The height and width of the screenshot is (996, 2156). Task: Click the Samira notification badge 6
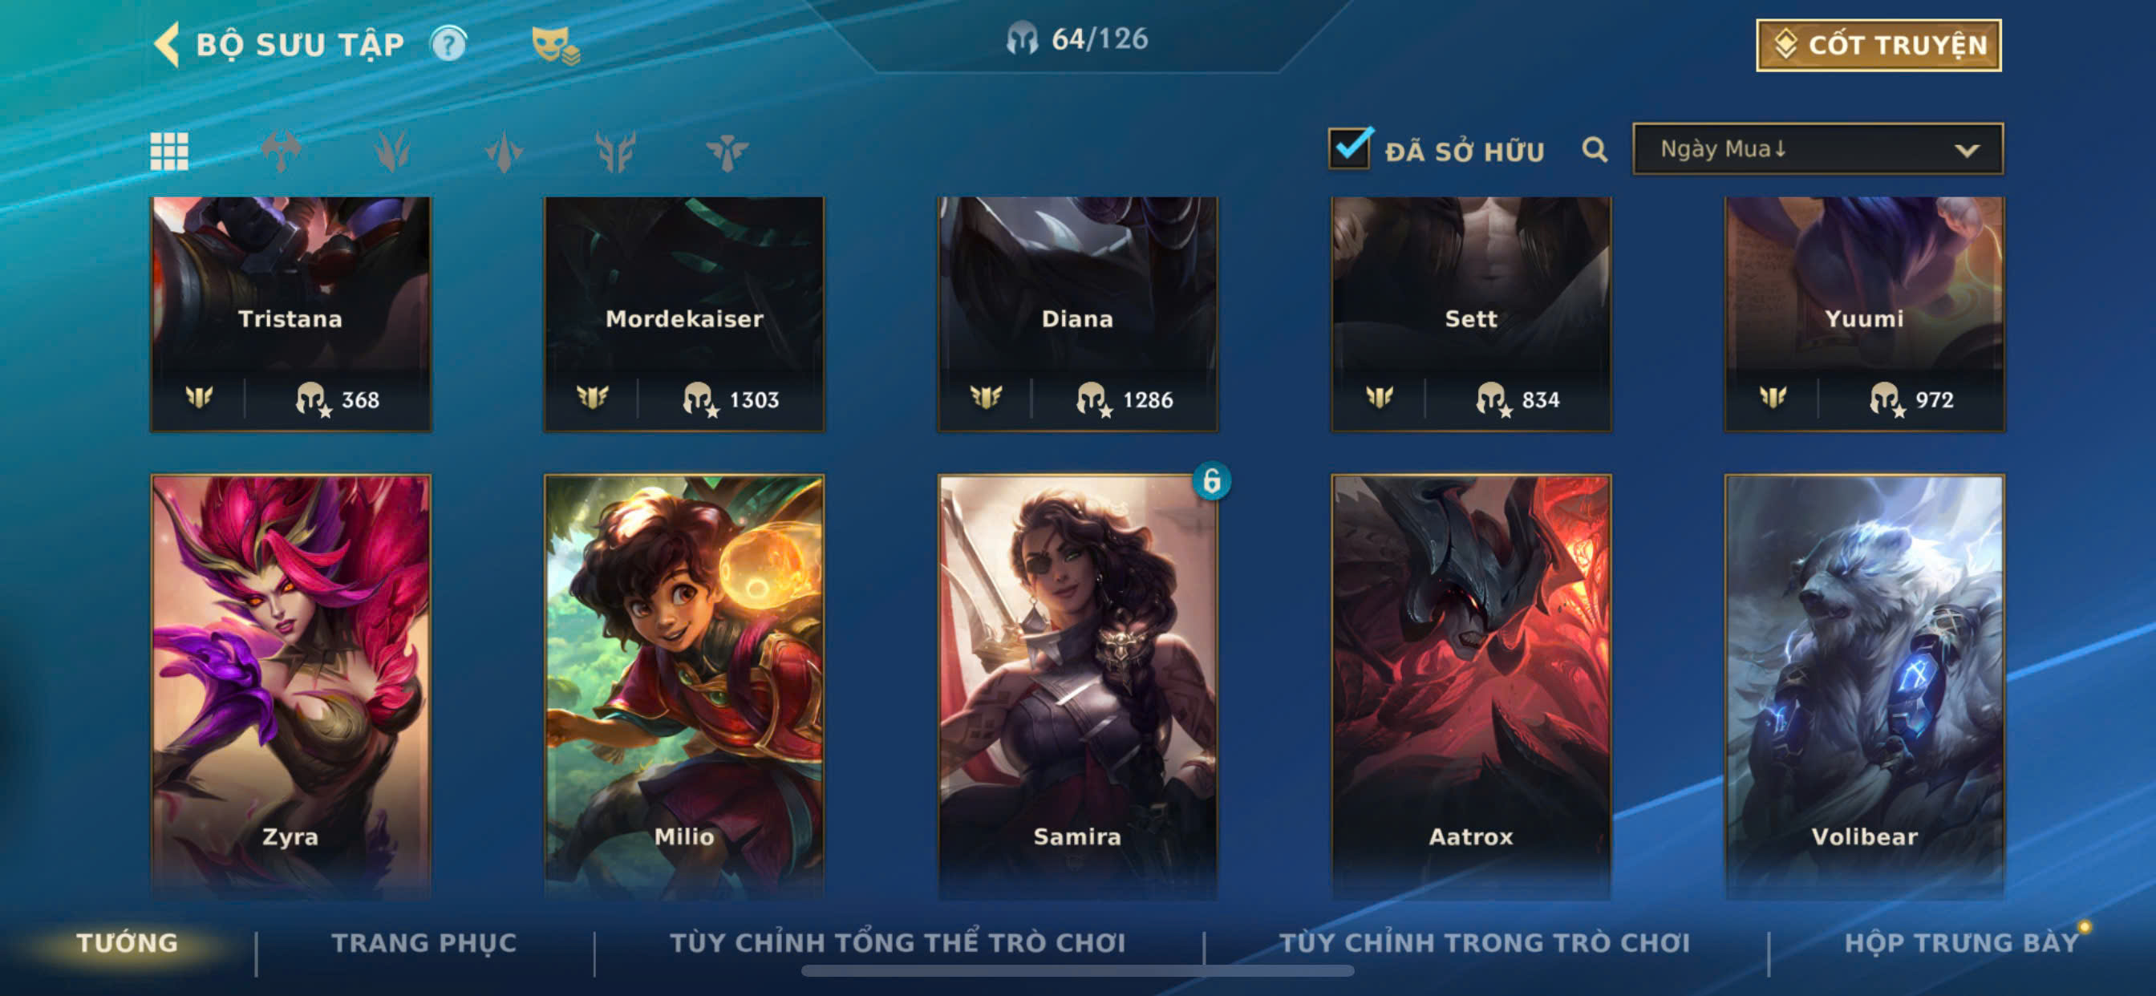(1211, 480)
